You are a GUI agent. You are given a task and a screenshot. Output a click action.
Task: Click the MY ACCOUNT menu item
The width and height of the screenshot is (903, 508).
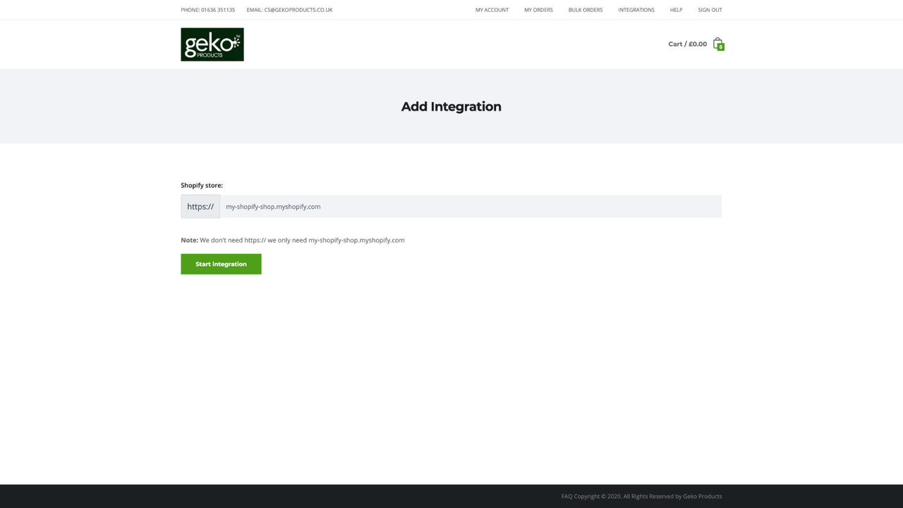(492, 10)
